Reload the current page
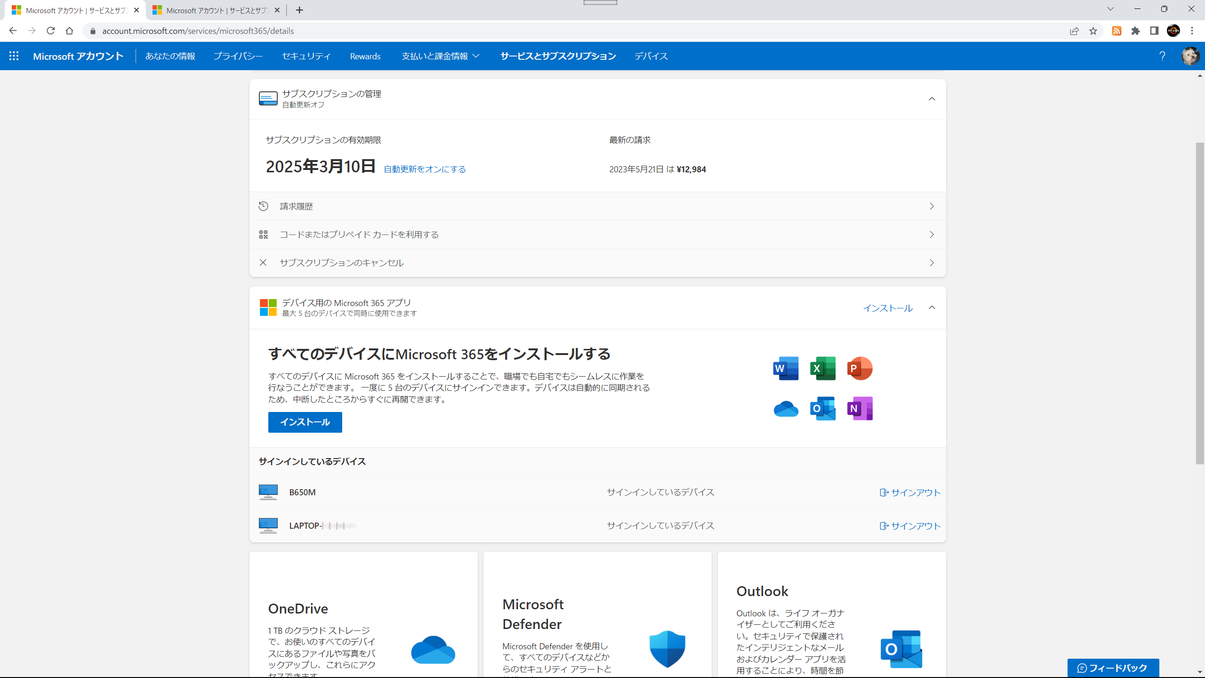This screenshot has height=678, width=1205. coord(51,31)
